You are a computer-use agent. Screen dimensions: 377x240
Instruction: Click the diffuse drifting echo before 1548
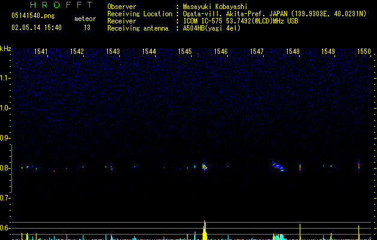[279, 166]
